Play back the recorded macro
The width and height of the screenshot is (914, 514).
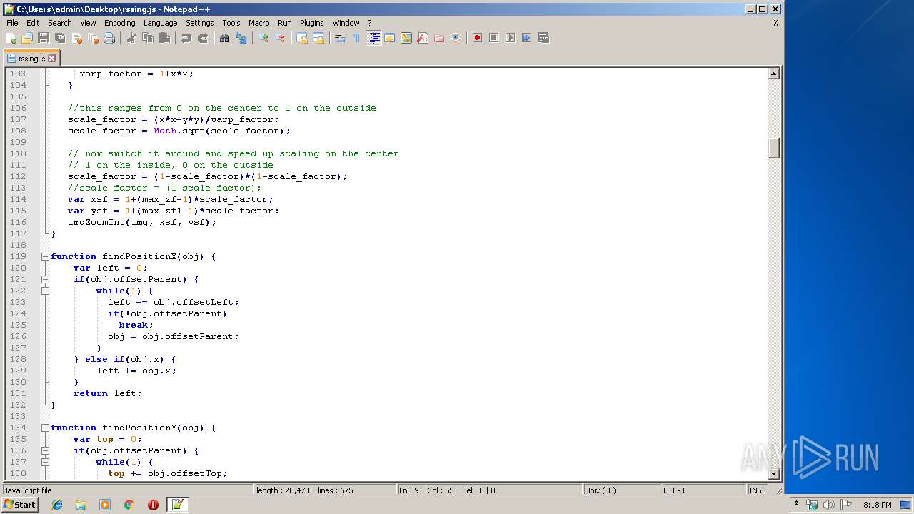[x=510, y=38]
